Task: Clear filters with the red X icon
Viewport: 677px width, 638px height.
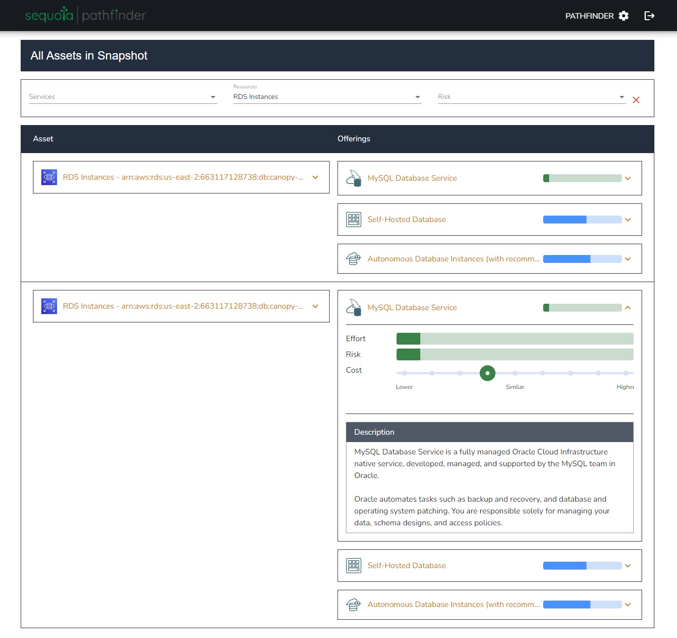Action: click(636, 100)
